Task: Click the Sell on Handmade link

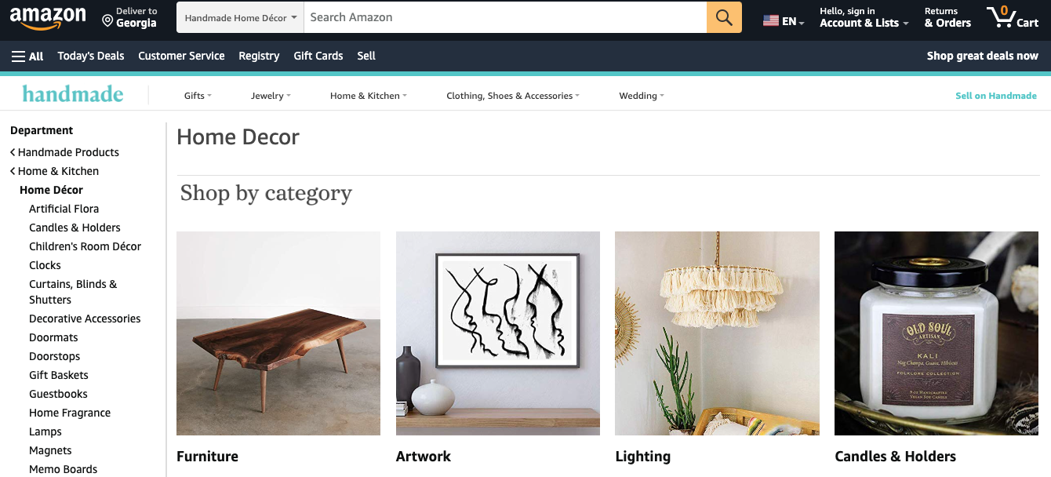Action: [x=996, y=96]
